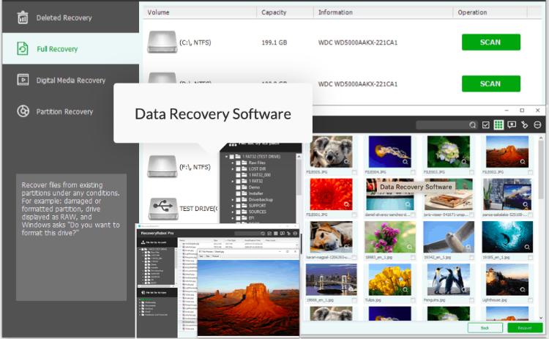Screen dimensions: 549x339
Task: Open the seagull thumbnail
Action: 449,236
